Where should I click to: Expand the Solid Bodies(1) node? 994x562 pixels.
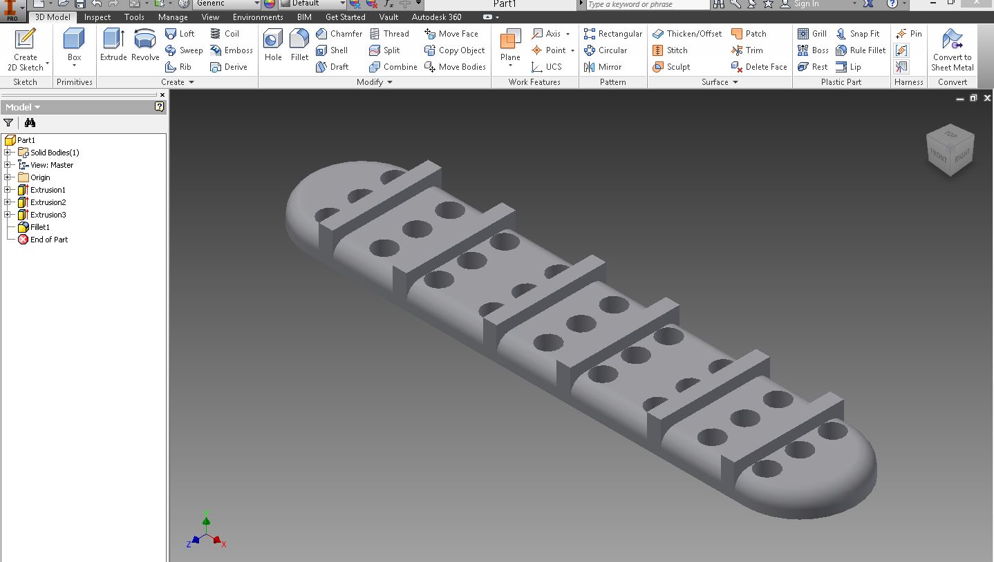(x=8, y=153)
